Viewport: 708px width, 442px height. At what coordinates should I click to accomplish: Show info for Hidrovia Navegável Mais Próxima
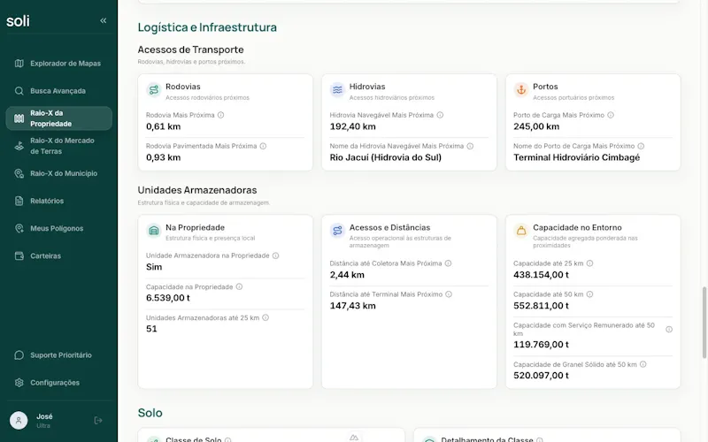[x=440, y=115]
